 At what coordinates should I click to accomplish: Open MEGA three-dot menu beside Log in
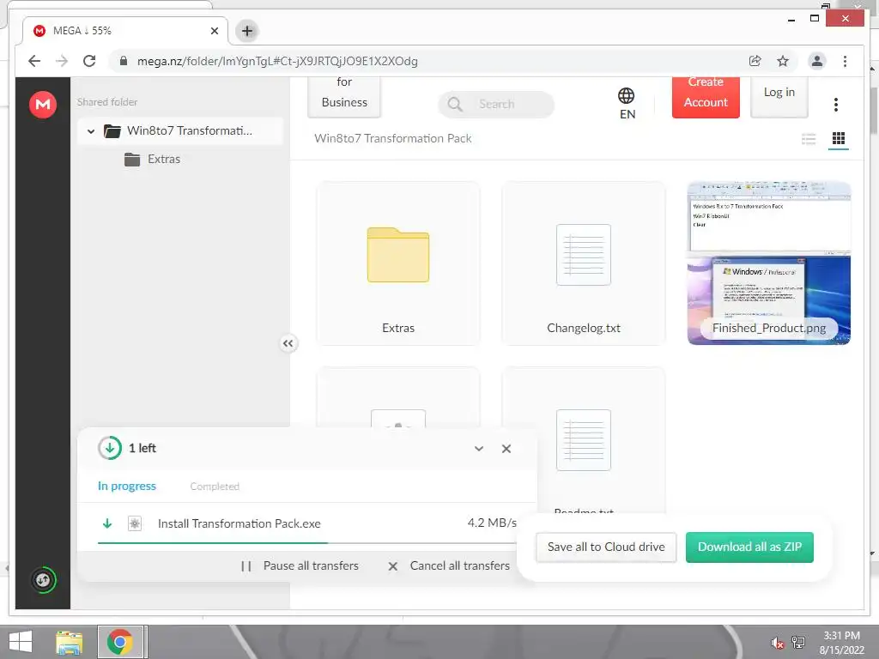[x=836, y=104]
